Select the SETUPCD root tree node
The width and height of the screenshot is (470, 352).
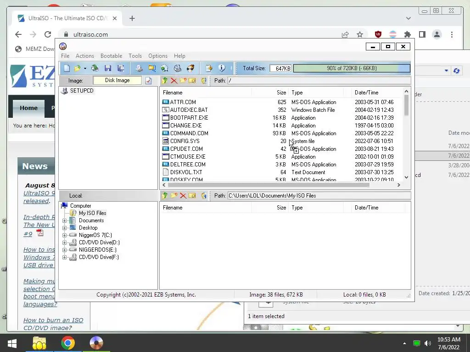coord(82,91)
